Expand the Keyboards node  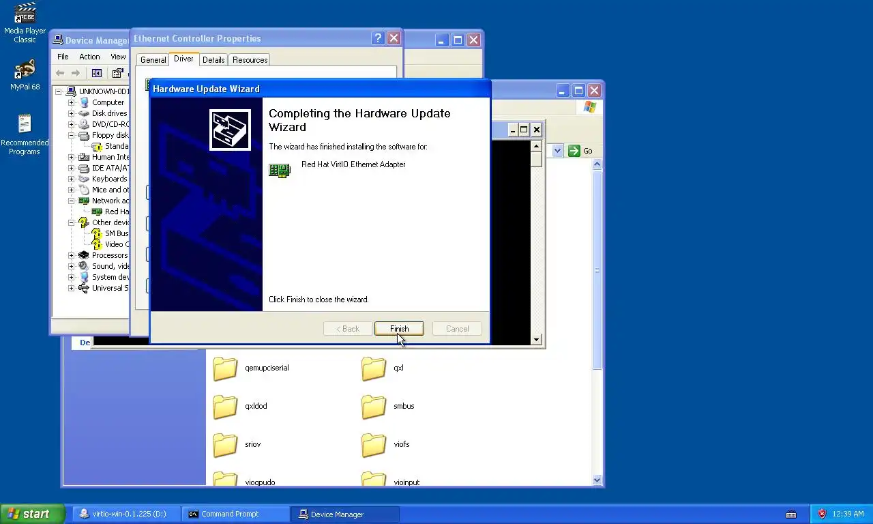click(71, 179)
